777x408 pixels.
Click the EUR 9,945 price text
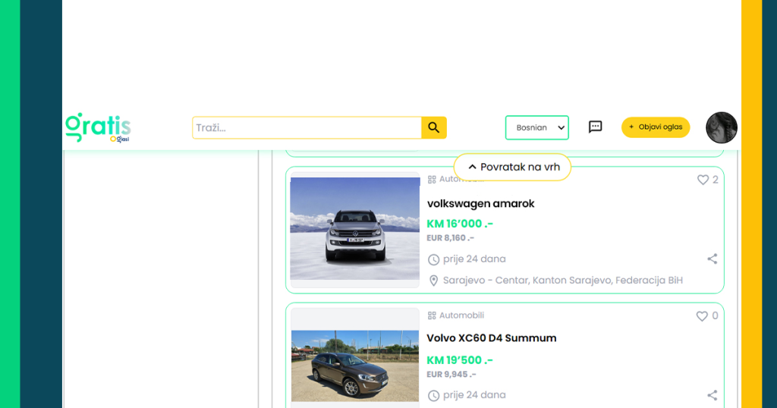pyautogui.click(x=451, y=375)
